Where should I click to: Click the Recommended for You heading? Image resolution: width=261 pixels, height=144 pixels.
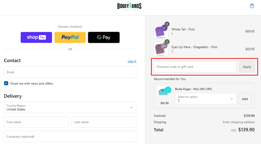click(x=170, y=79)
